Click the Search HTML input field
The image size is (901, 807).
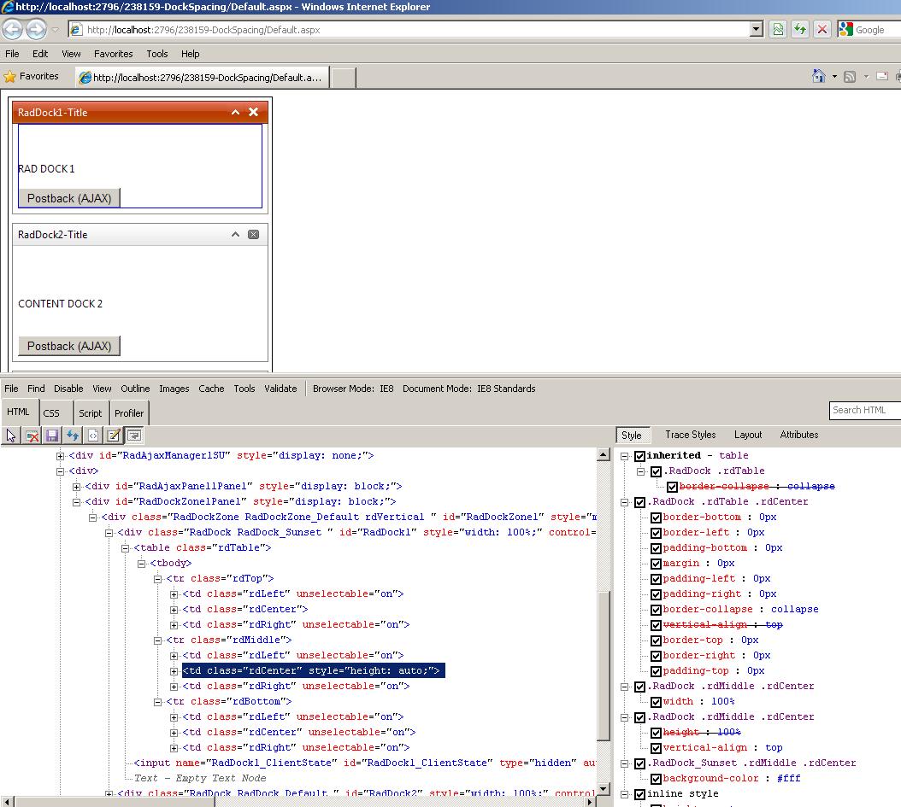click(x=863, y=410)
